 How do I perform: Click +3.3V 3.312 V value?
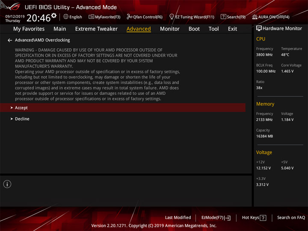point(262,185)
